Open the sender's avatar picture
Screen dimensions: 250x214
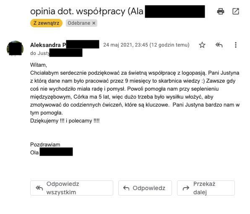click(15, 49)
